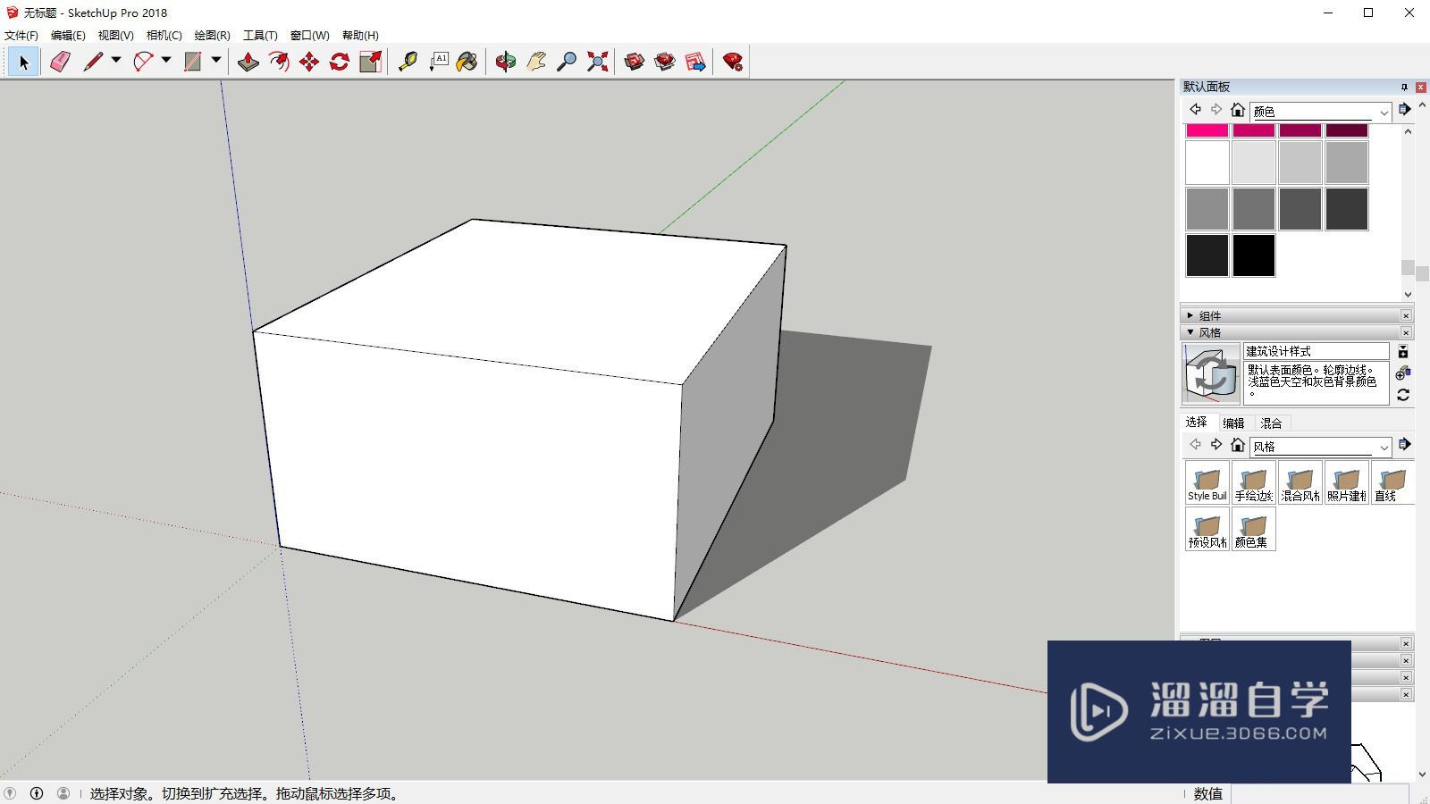Open the 帮助(H) menu
Screen dimensions: 1430x804
pyautogui.click(x=360, y=36)
